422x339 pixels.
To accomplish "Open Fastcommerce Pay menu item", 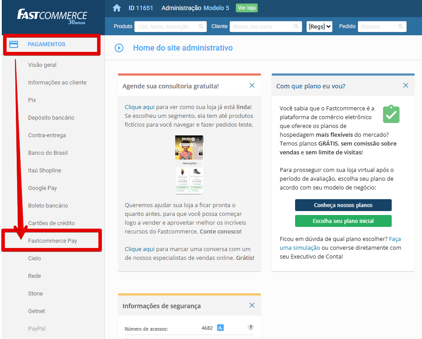I will coord(53,241).
